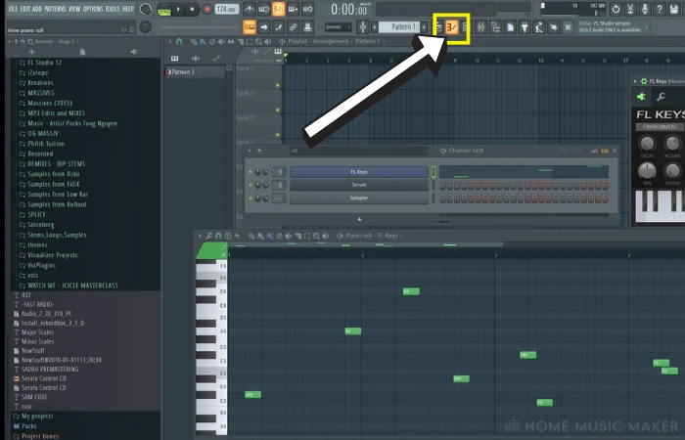Image resolution: width=685 pixels, height=440 pixels.
Task: Open the FILE menu
Action: 13,9
